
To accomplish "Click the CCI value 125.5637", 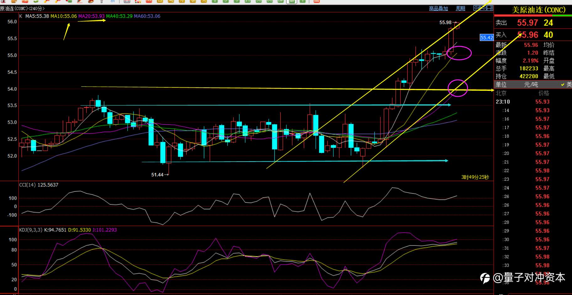I will click(x=48, y=185).
